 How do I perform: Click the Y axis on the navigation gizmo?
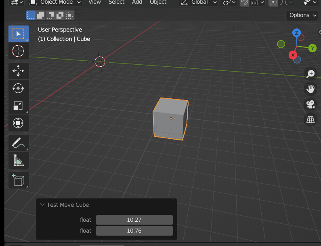313,48
